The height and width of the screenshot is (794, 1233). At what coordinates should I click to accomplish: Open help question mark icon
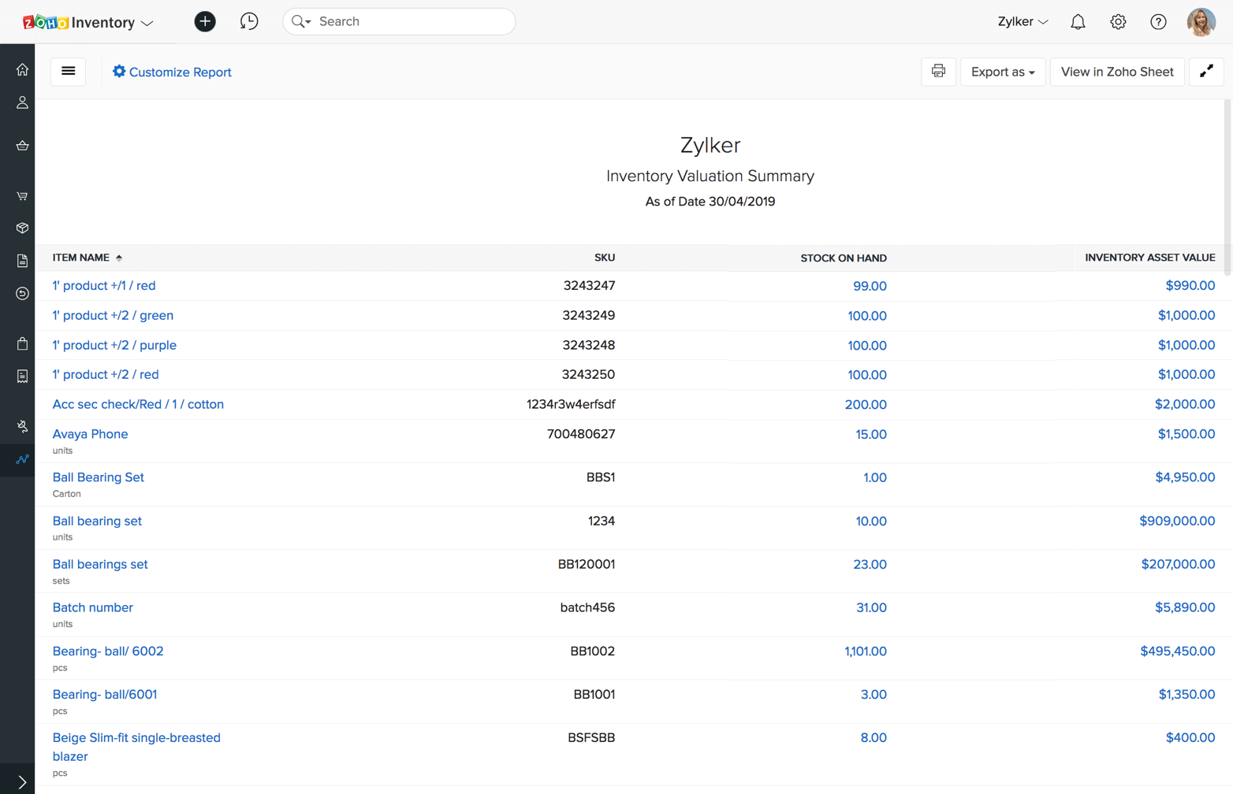tap(1158, 22)
